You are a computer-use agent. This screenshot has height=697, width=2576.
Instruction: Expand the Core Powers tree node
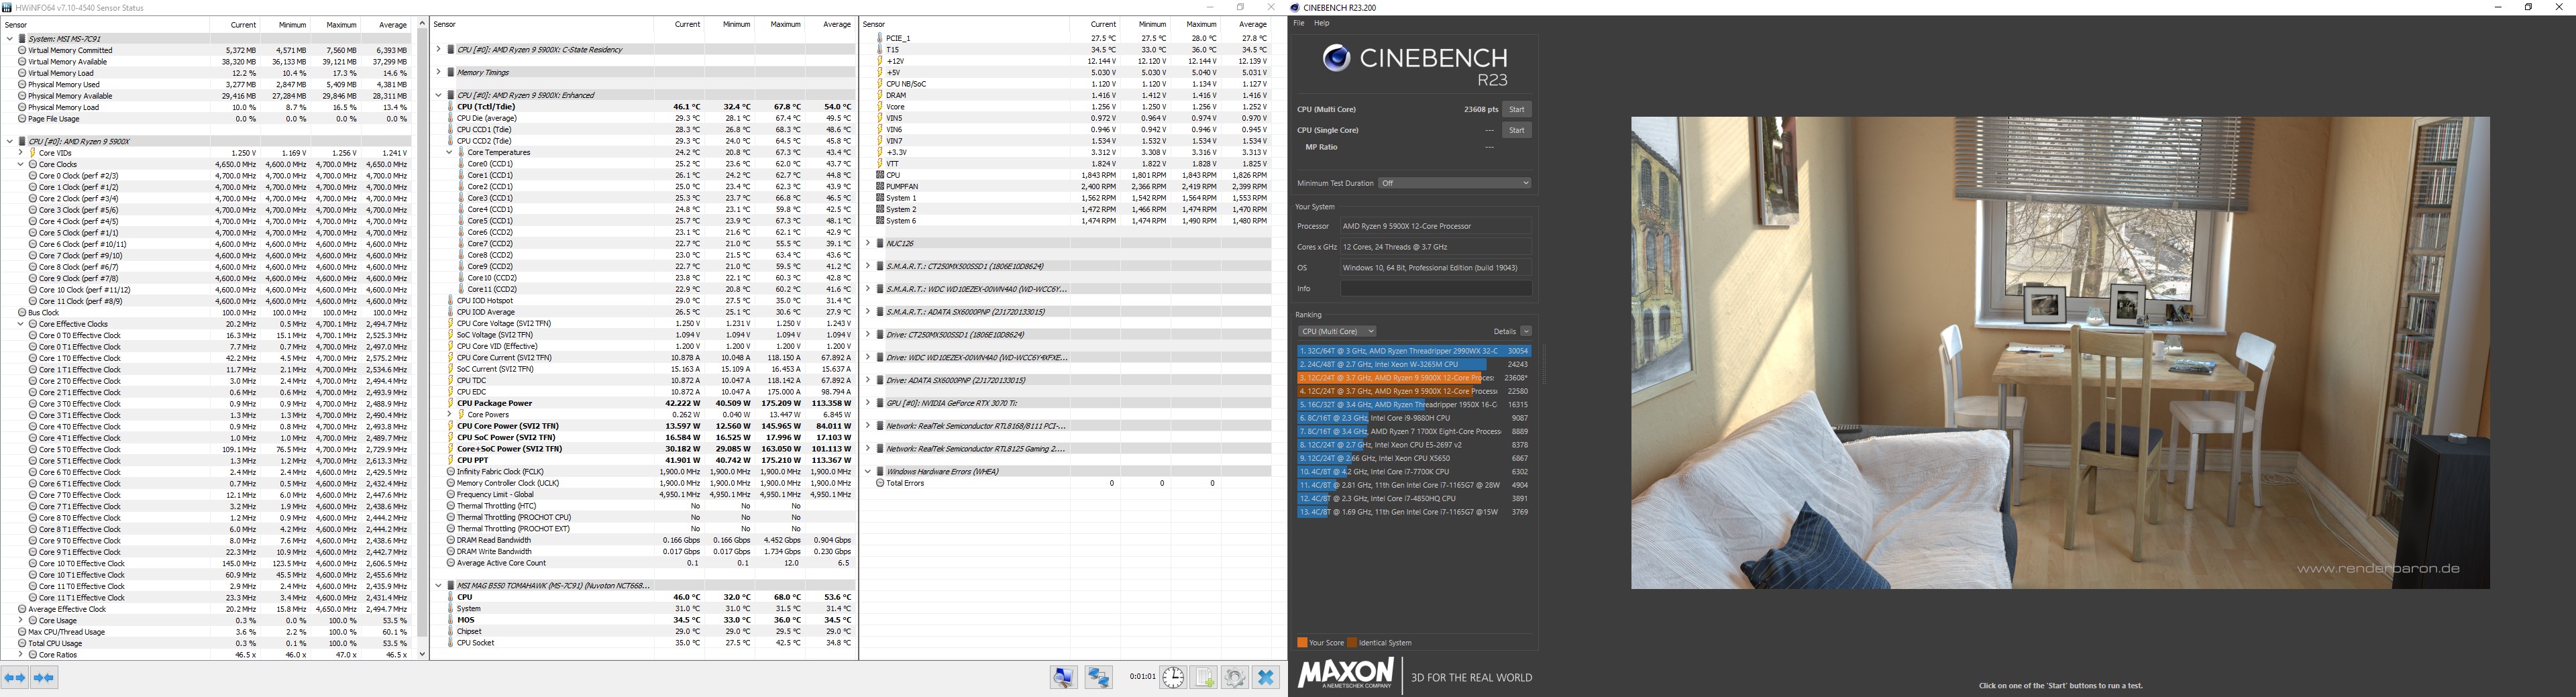tap(449, 415)
